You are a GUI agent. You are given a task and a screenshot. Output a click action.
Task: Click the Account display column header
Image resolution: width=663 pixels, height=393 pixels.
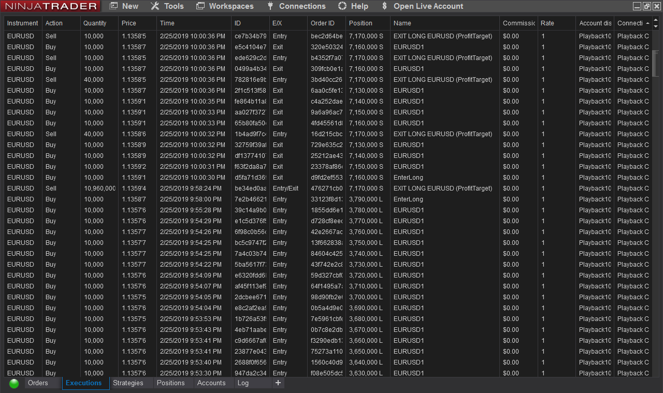(595, 23)
